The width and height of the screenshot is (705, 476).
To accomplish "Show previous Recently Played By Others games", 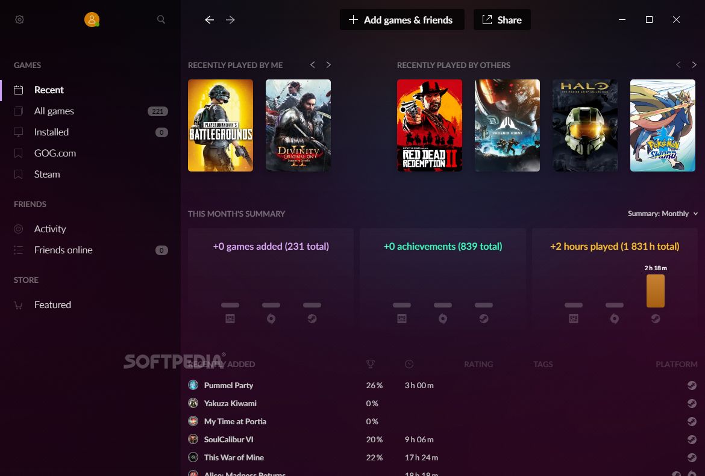I will [678, 64].
